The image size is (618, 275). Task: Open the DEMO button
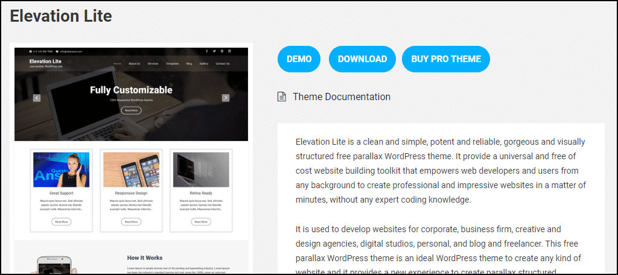click(x=299, y=59)
